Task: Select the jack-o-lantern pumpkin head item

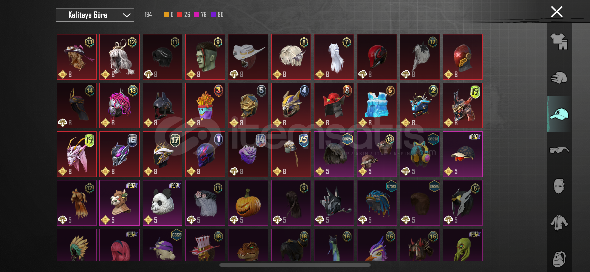Action: tap(248, 203)
